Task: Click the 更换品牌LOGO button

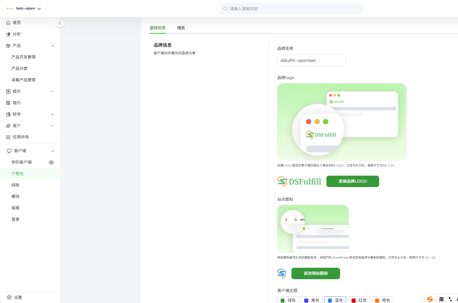Action: [x=352, y=181]
